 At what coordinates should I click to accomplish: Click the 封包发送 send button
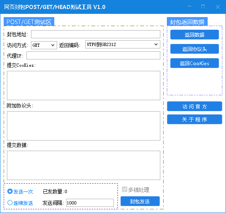pyautogui.click(x=140, y=201)
